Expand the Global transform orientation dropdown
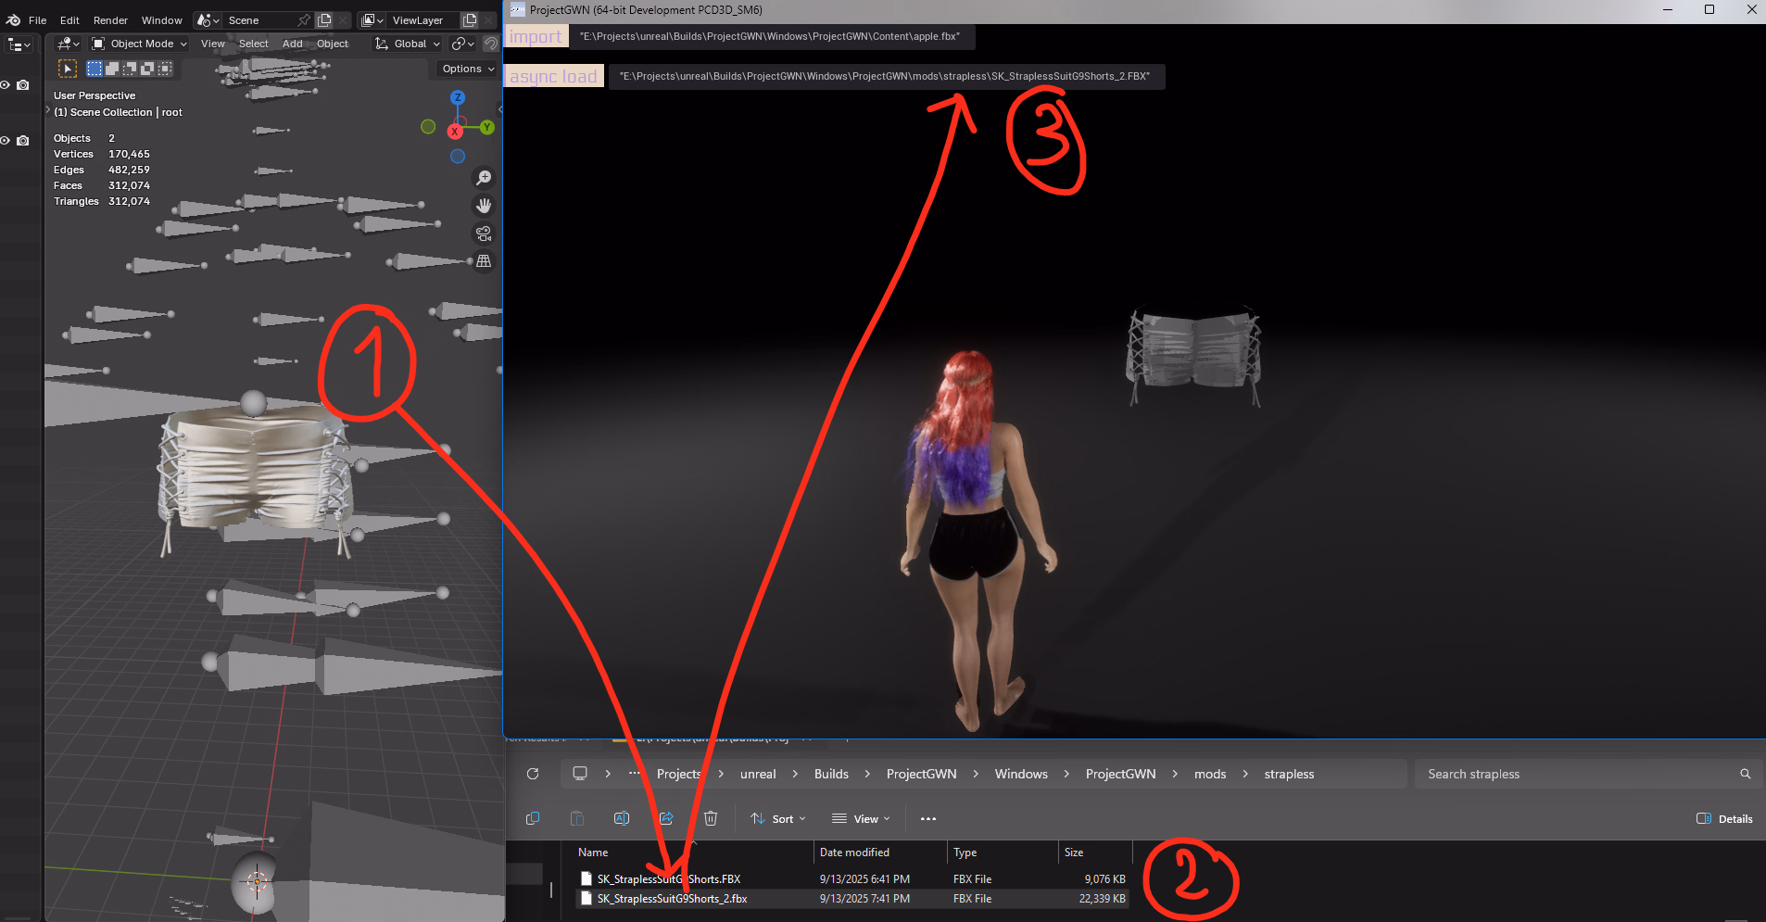Viewport: 1766px width, 922px height. (x=408, y=44)
